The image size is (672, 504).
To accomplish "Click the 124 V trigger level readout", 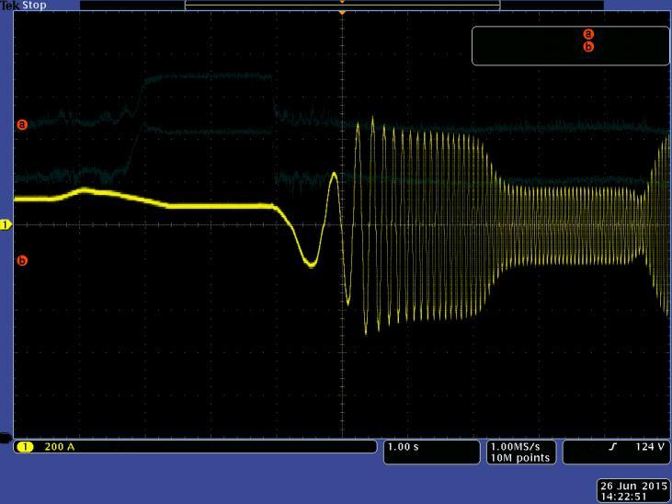I will pos(650,447).
